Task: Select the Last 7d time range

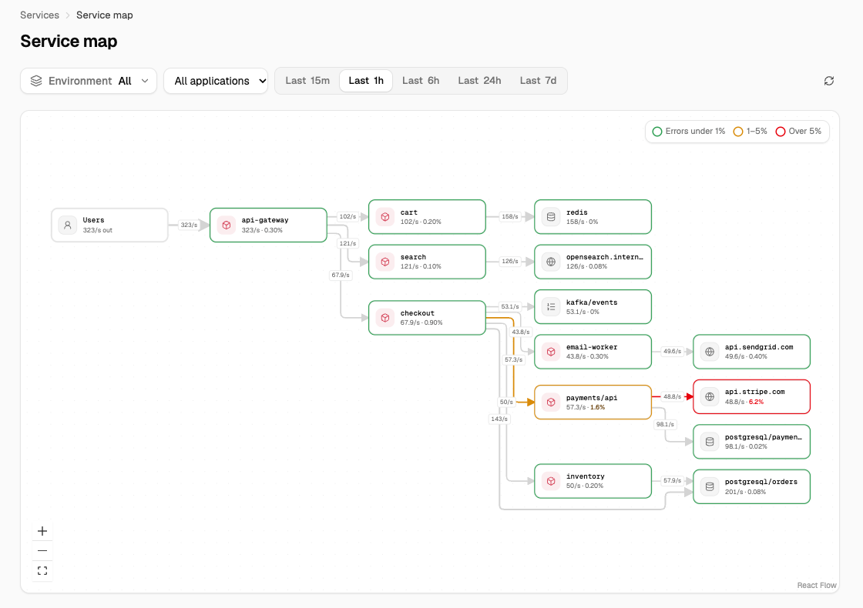Action: (538, 81)
